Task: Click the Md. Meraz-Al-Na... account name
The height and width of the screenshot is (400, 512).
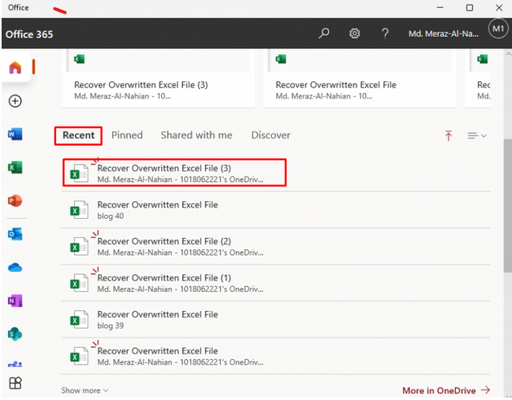Action: point(444,34)
